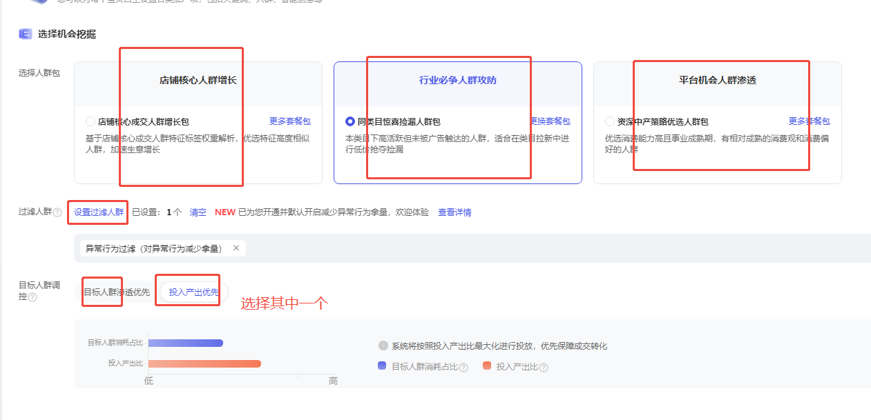Click info icon before 系统将按照投入产出比 text
Image resolution: width=871 pixels, height=420 pixels.
(x=383, y=346)
